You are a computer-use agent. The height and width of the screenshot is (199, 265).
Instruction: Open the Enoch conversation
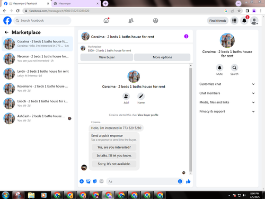tap(37, 103)
